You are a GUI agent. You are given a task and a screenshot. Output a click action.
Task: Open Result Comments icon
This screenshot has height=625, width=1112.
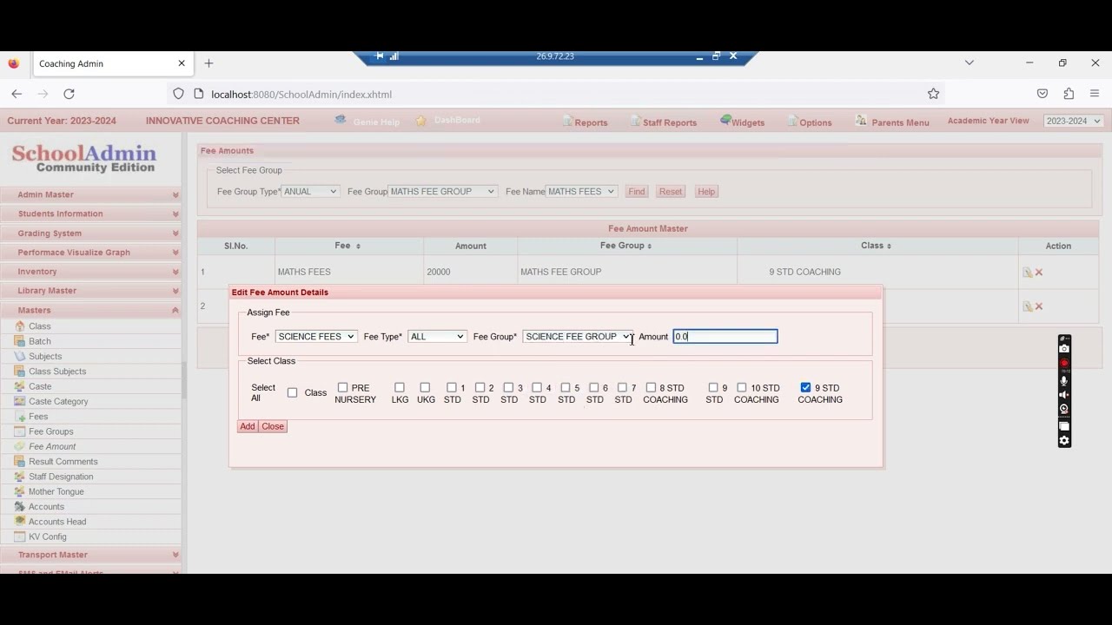tap(20, 462)
